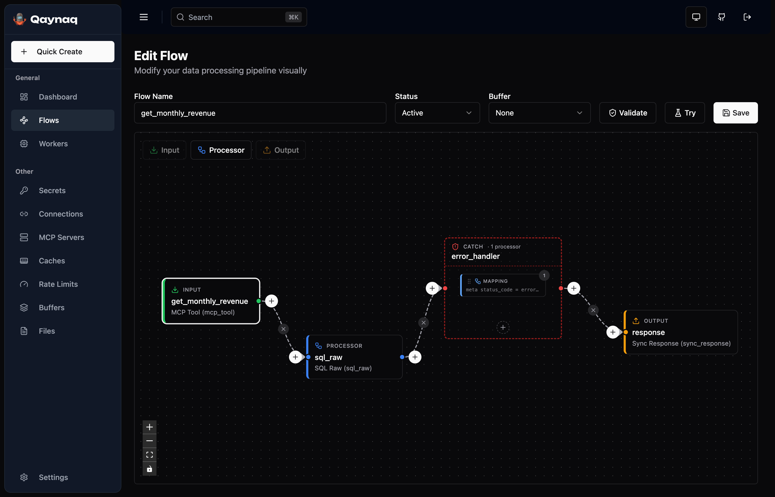Go to Connections page
The width and height of the screenshot is (775, 497).
tap(63, 214)
